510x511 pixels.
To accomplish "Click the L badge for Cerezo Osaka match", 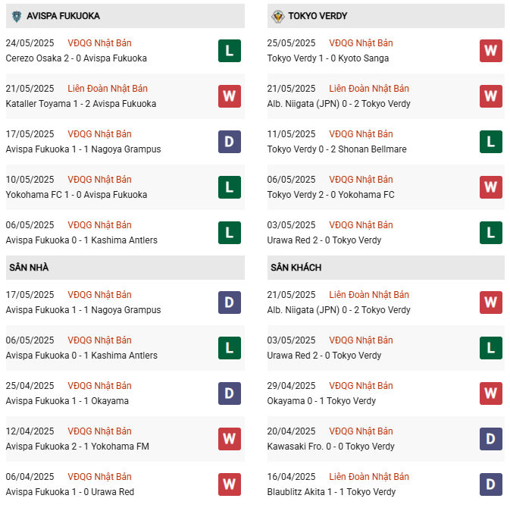I will pyautogui.click(x=230, y=51).
